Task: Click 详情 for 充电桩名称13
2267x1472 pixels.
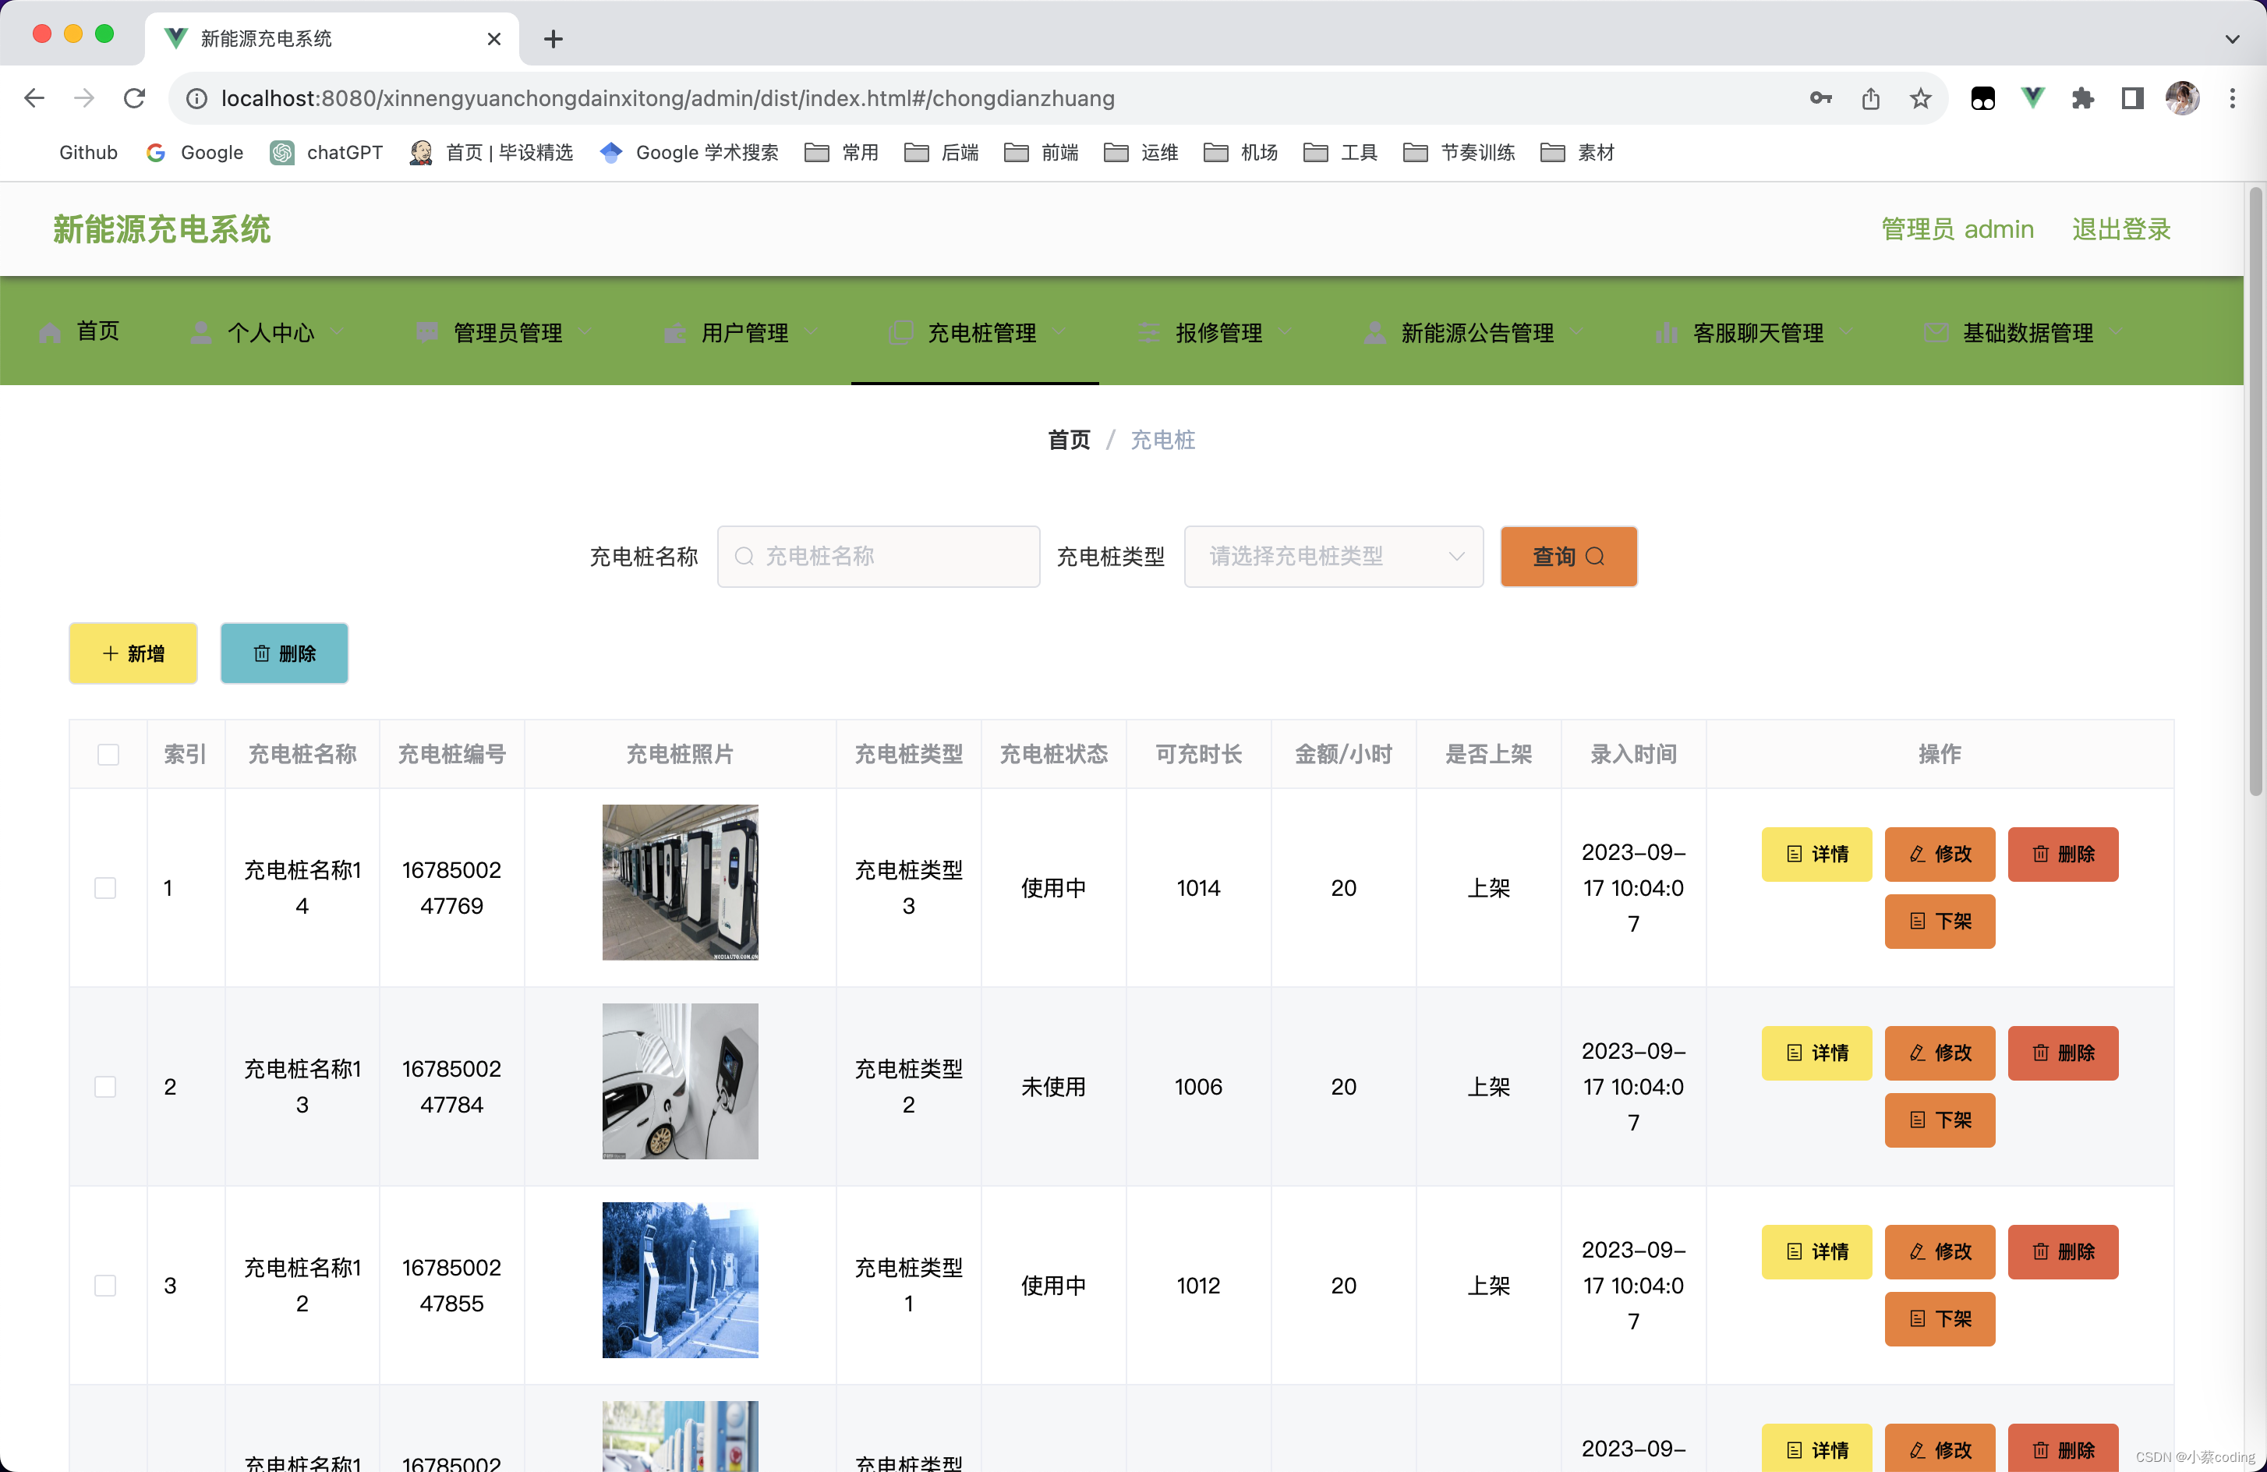Action: click(1816, 1053)
